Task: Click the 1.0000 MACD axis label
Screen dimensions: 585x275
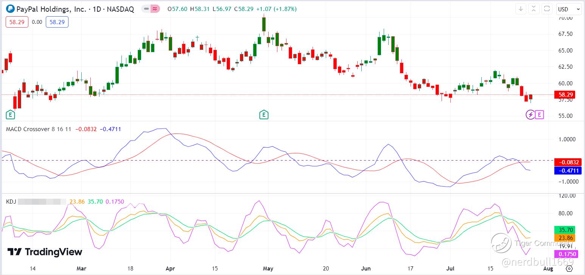Action: 566,139
